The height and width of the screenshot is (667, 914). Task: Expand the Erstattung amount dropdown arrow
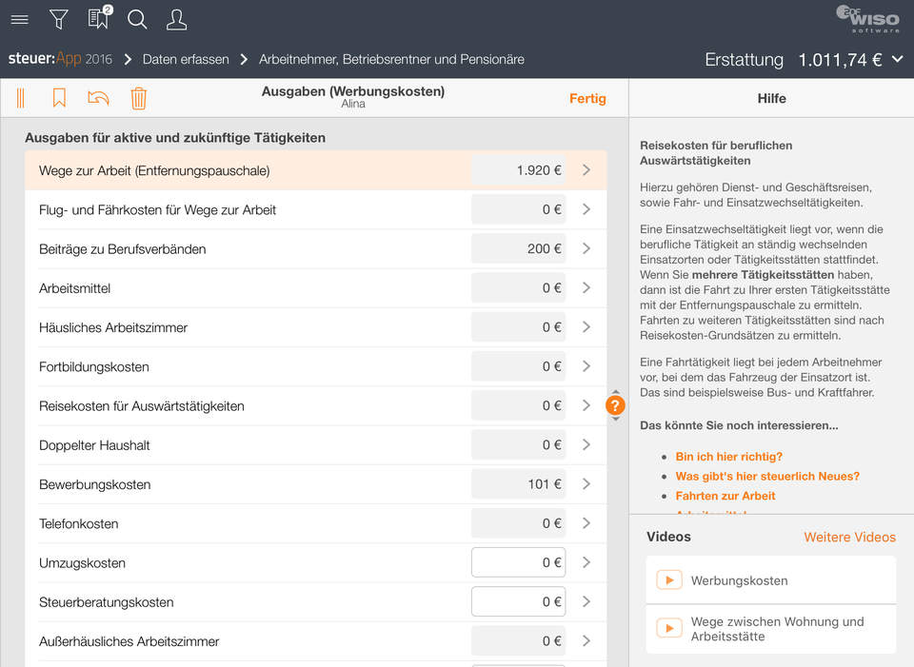coord(897,59)
